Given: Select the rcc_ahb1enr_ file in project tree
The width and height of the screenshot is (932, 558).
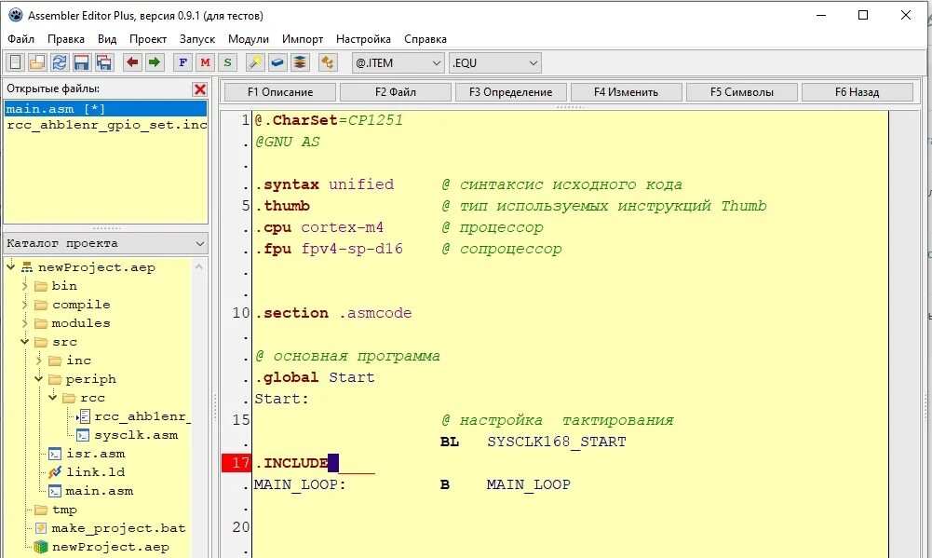Looking at the screenshot, I should coord(142,416).
